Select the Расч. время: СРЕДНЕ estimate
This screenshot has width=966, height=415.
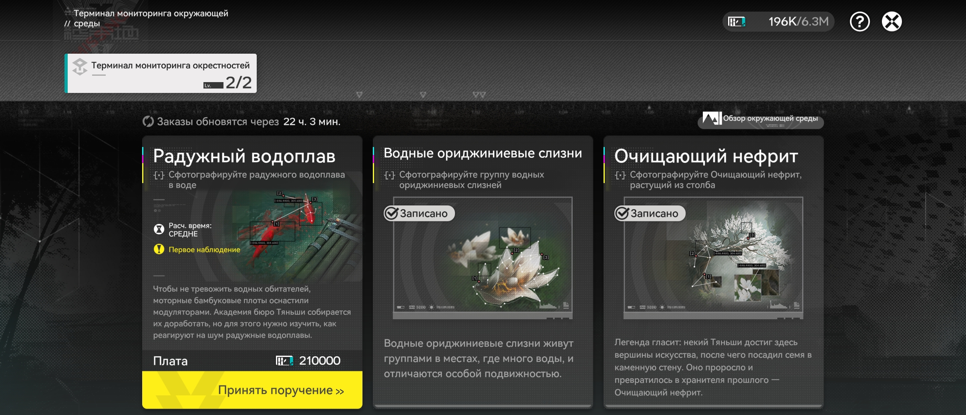190,230
